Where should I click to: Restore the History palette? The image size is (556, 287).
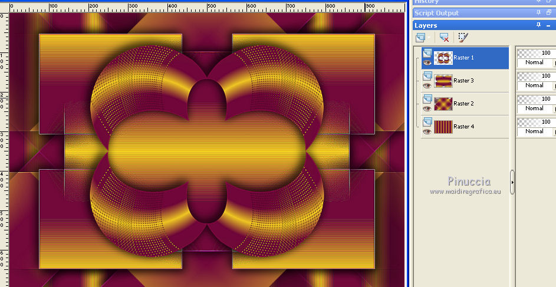[548, 1]
